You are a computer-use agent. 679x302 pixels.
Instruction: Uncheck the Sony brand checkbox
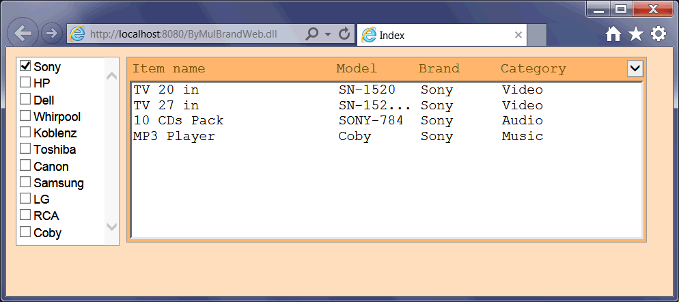coord(25,66)
